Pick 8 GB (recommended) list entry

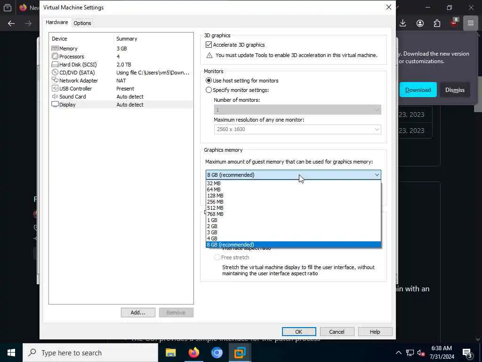293,245
